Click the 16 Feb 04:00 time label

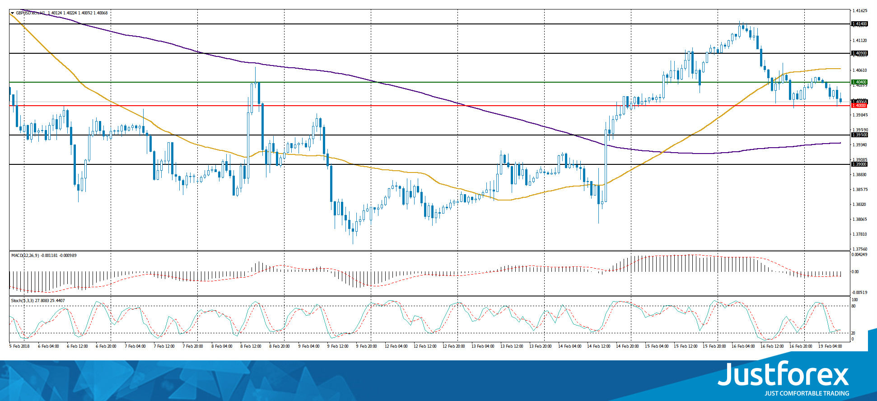[743, 346]
